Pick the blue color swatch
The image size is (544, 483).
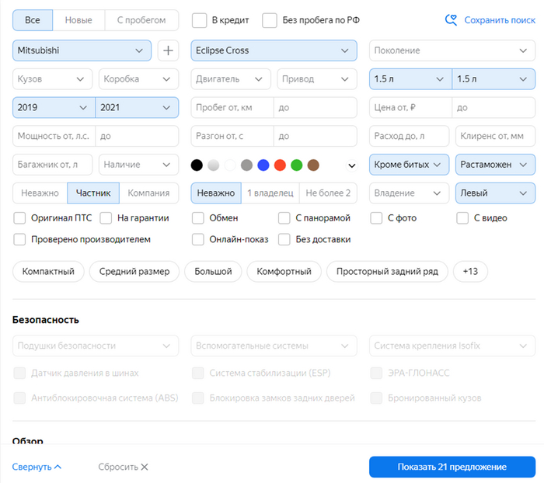[263, 165]
